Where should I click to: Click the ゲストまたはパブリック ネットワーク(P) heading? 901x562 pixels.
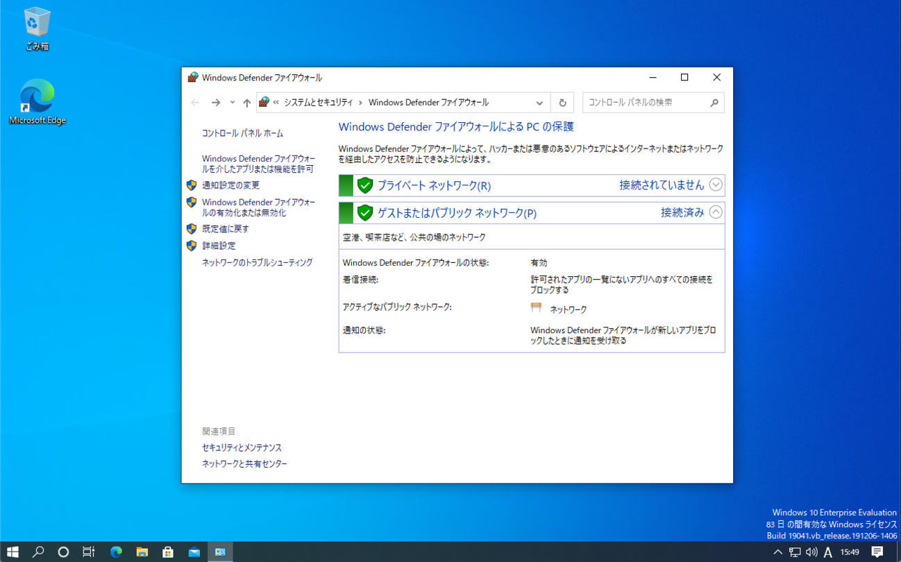pyautogui.click(x=457, y=213)
